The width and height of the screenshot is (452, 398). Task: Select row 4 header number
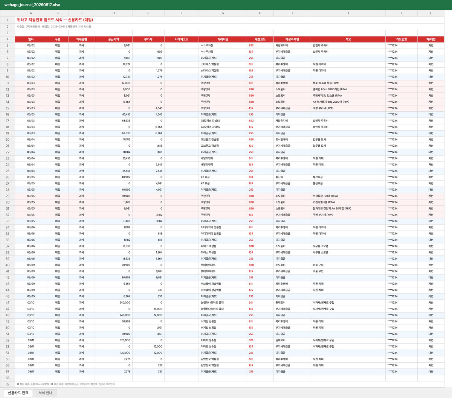pos(7,39)
